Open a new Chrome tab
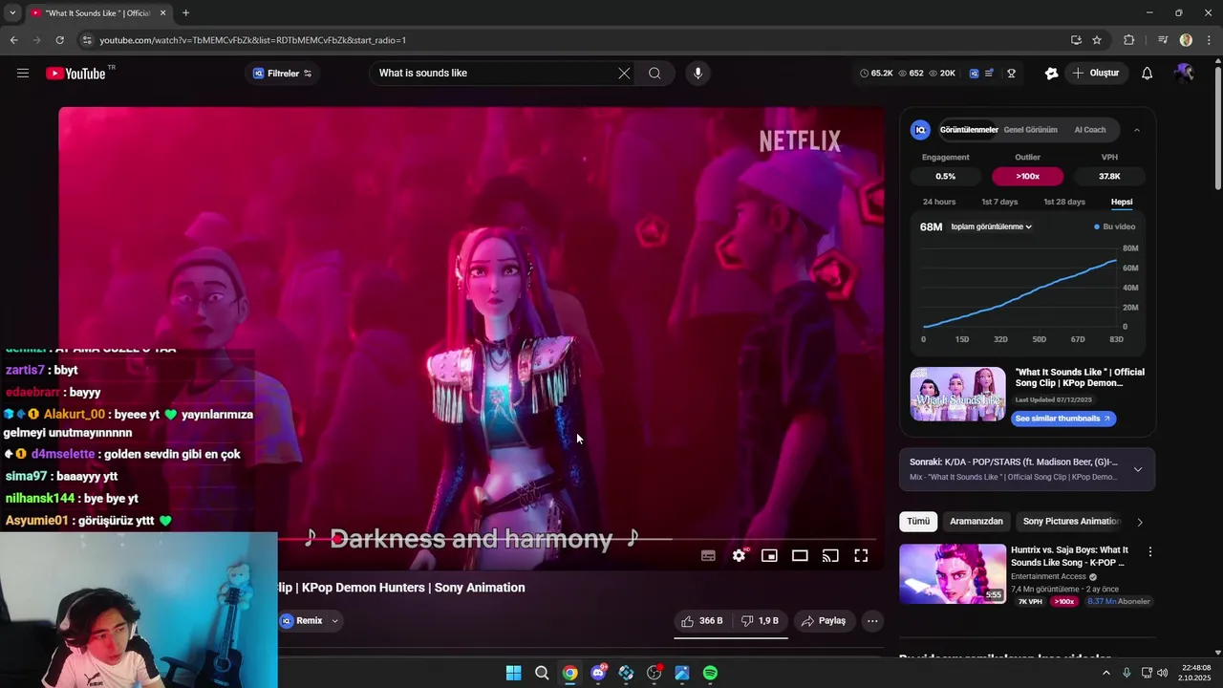1223x688 pixels. 185,13
